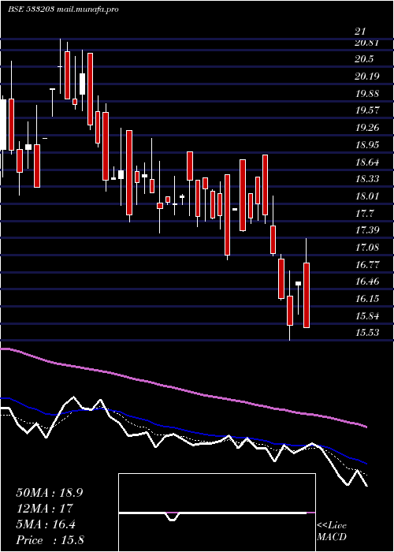The height and width of the screenshot is (552, 394).
Task: Click the 5MA : 16.4 readout
Action: [x=46, y=524]
